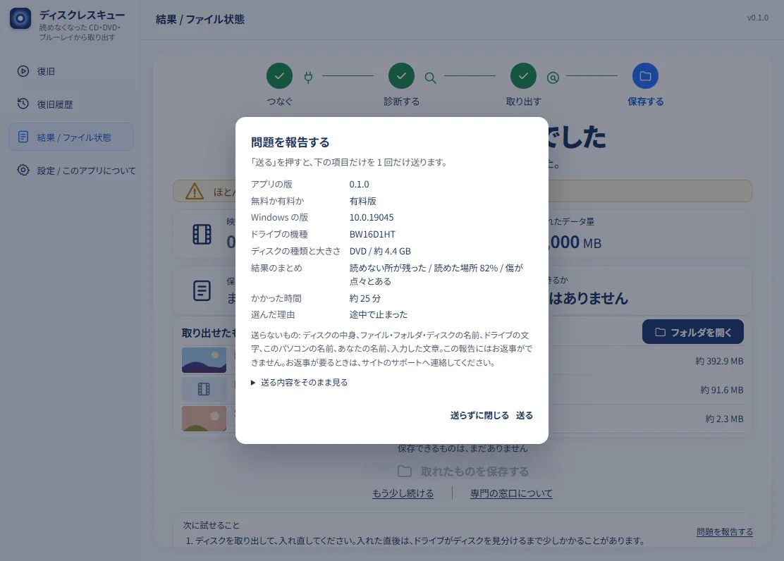Image resolution: width=784 pixels, height=561 pixels.
Task: Click the 復旧履歴 history clock icon
Action: click(23, 104)
